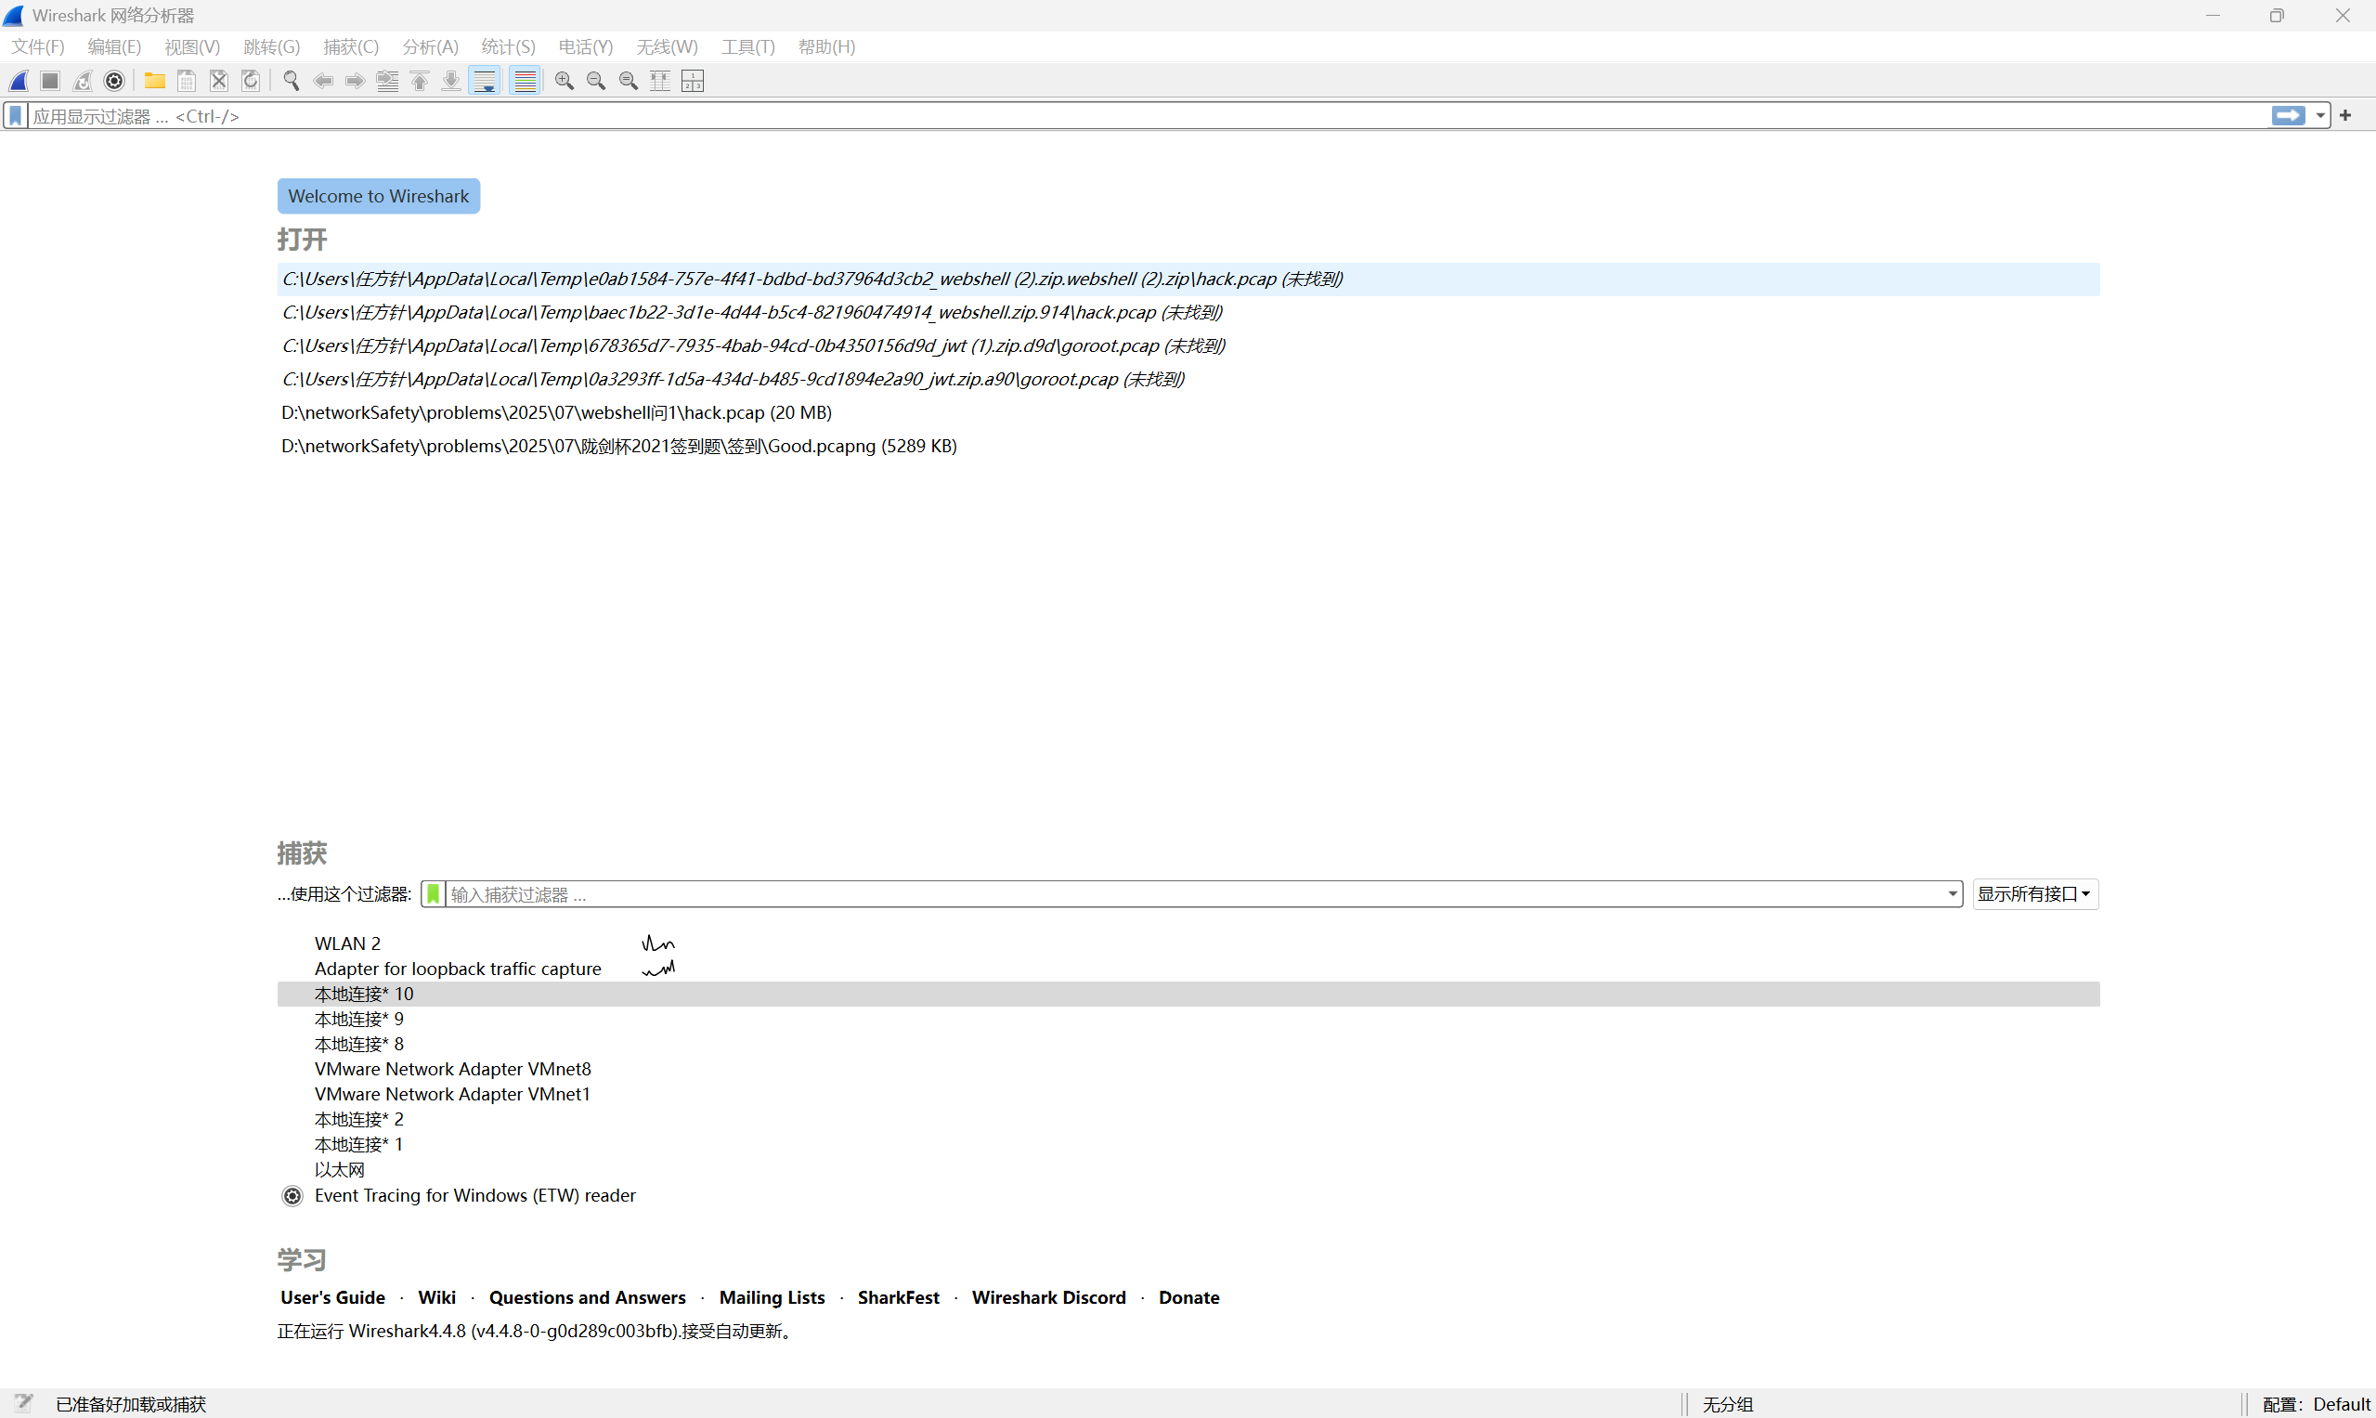Go to next packet arrow icon
Screen dimensions: 2376x1418
pos(355,81)
